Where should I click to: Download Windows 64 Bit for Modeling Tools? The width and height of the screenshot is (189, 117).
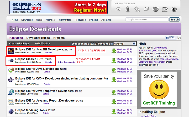coord(124,113)
